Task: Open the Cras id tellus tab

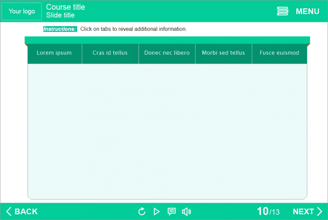Action: click(110, 53)
